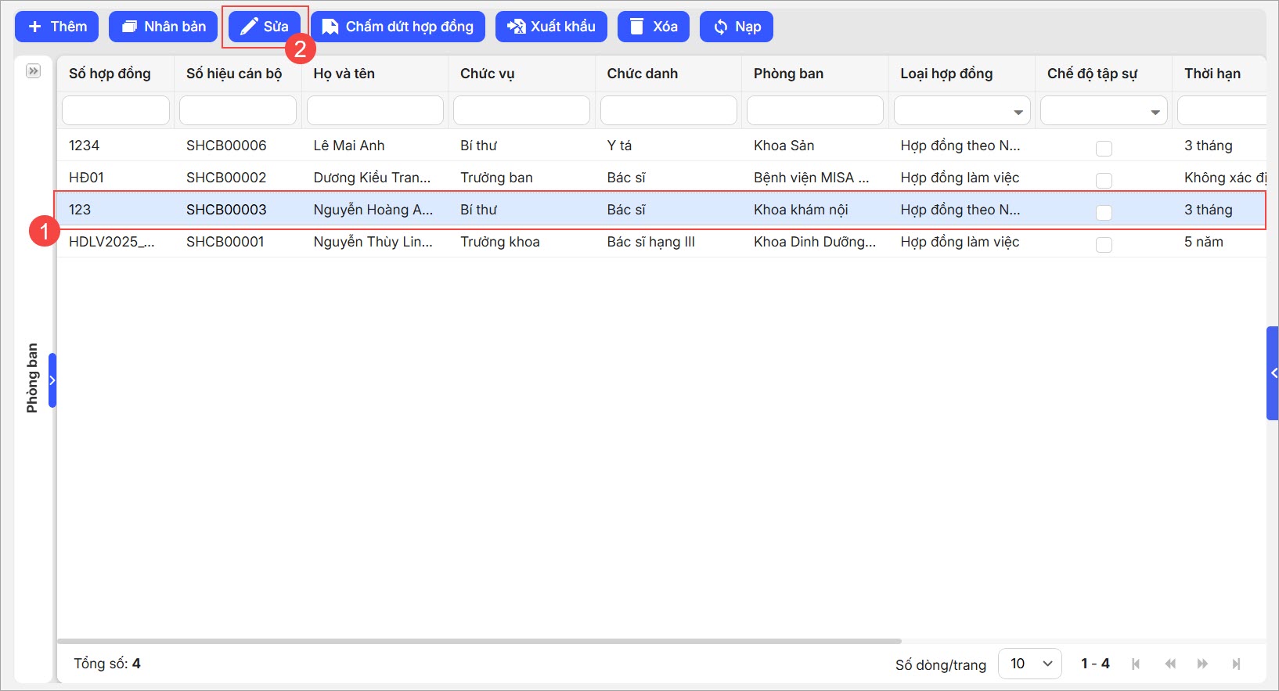Toggle Chế độ tập sự checkbox for HĐ01
The width and height of the screenshot is (1279, 691).
pos(1104,180)
